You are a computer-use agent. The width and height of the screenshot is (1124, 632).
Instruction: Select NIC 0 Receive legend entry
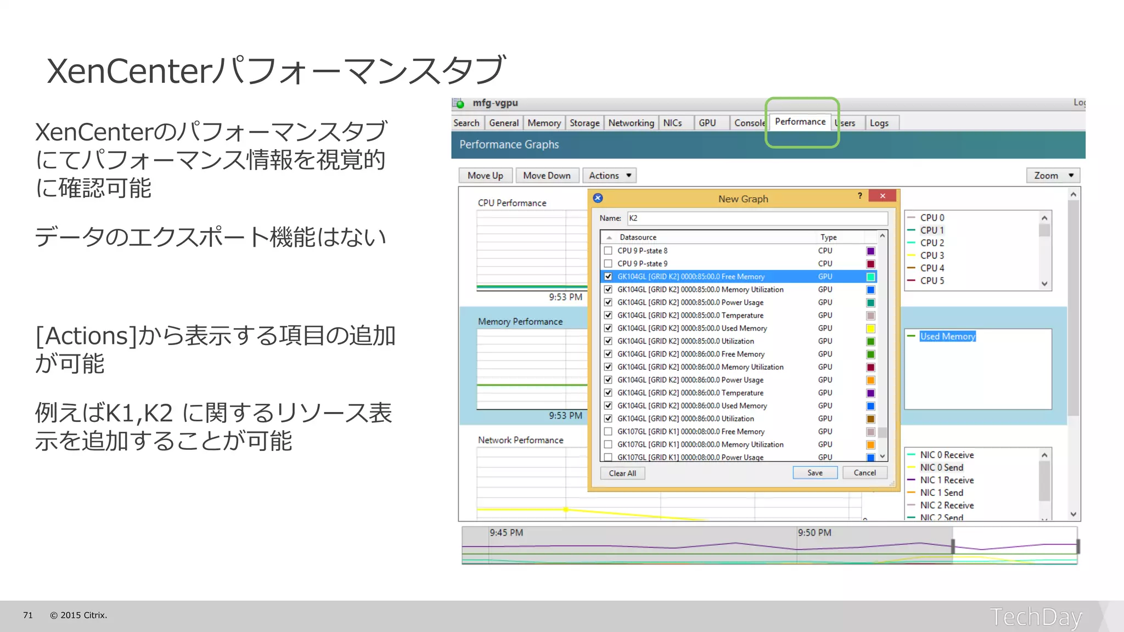(947, 455)
